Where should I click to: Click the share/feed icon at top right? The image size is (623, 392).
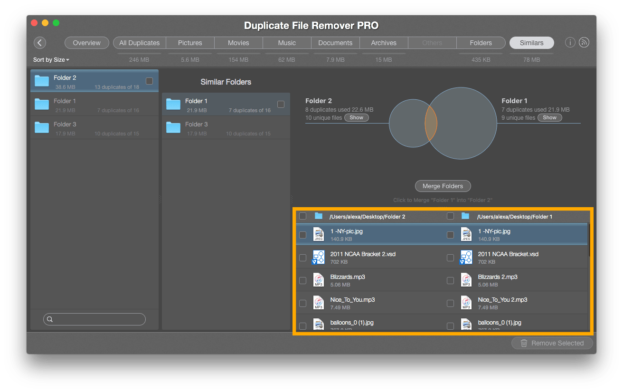584,42
